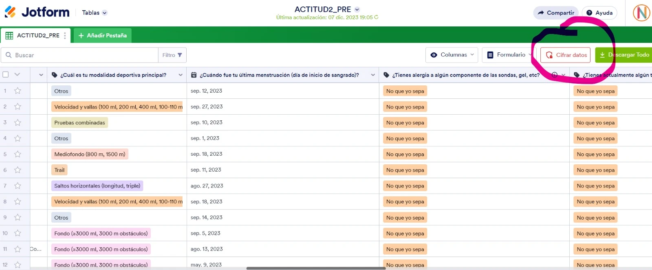Click the calendar icon of menstruación column
652x270 pixels.
194,75
